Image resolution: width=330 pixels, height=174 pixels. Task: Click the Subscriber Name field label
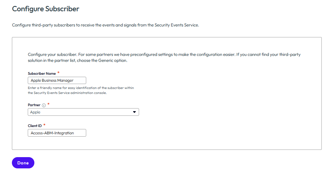[42, 73]
